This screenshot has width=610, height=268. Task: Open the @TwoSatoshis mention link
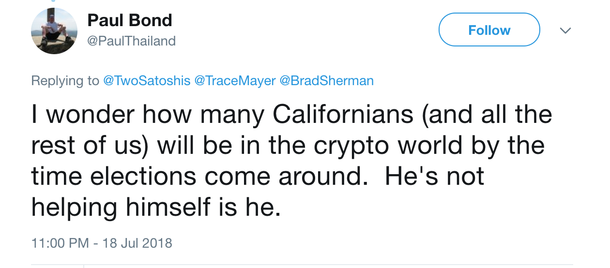(x=147, y=80)
